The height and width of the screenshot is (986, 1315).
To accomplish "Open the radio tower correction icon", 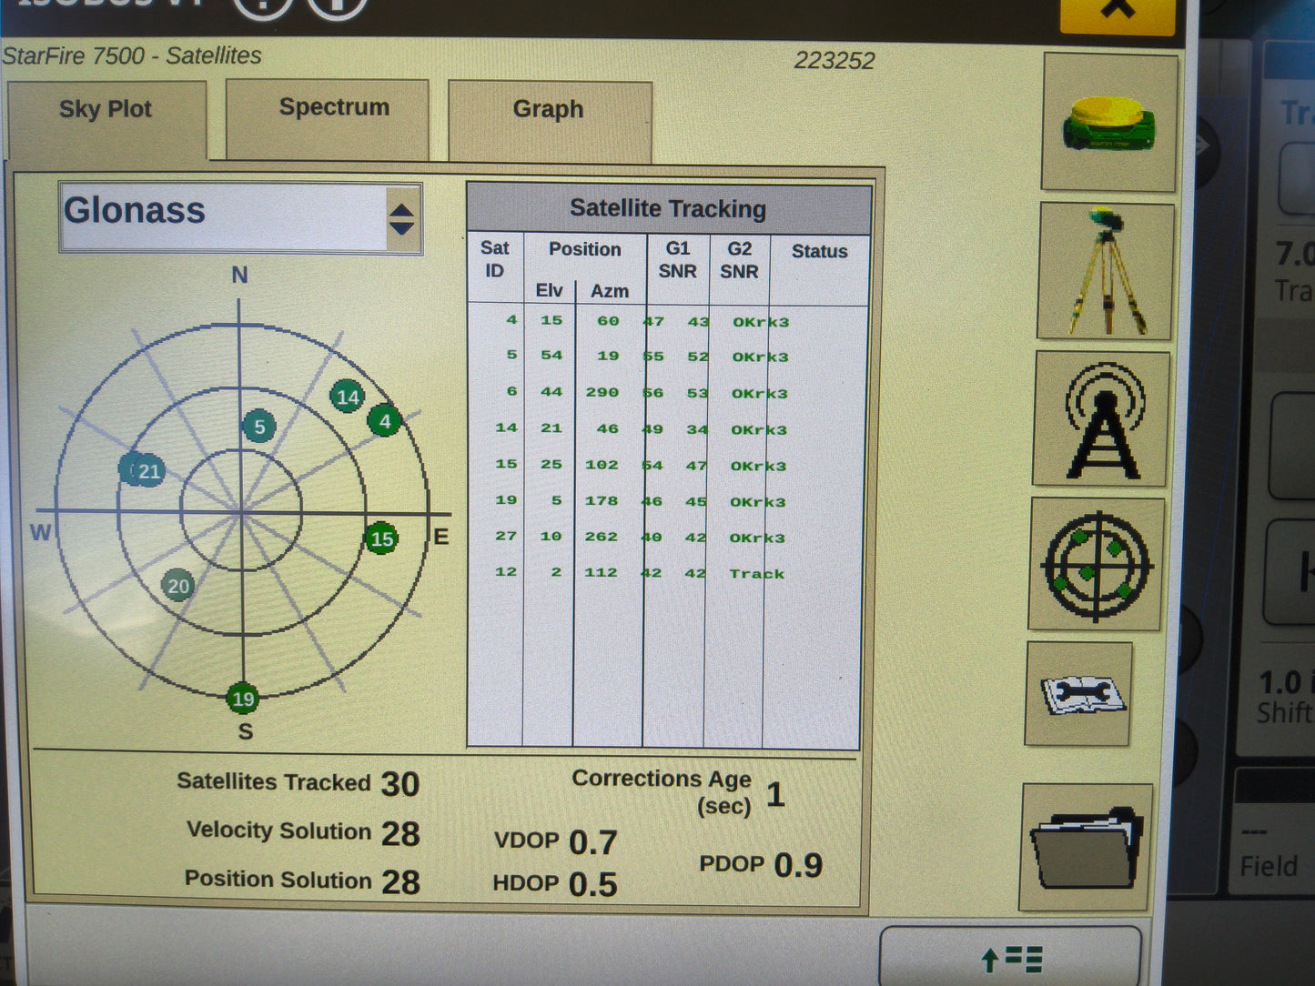I will click(x=1101, y=419).
